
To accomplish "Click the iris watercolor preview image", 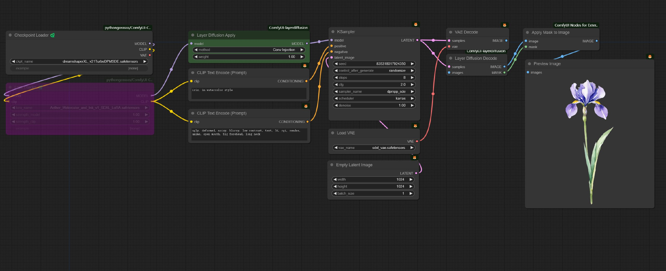I will coord(590,142).
